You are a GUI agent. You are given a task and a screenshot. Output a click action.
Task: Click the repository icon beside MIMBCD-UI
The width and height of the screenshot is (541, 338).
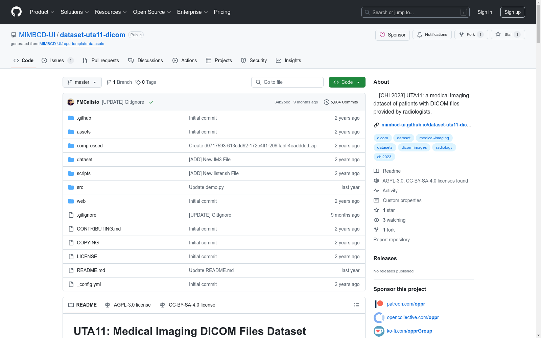(x=14, y=35)
